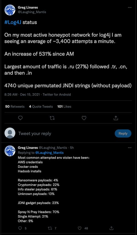137x235 pixels.
Task: View the 4 Quote Tweets list
Action: point(41,106)
